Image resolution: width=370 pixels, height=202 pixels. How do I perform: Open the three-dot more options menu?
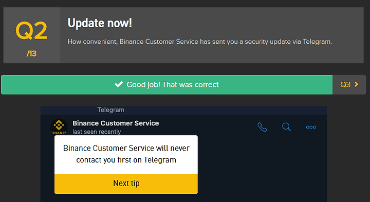click(311, 127)
